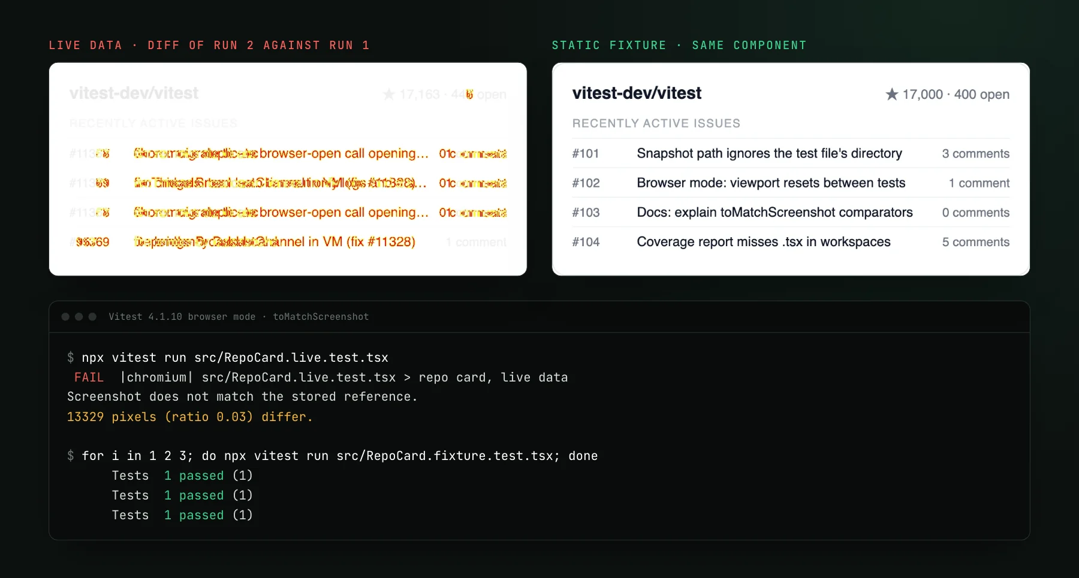
Task: Click issue number #104
Action: [x=586, y=241]
